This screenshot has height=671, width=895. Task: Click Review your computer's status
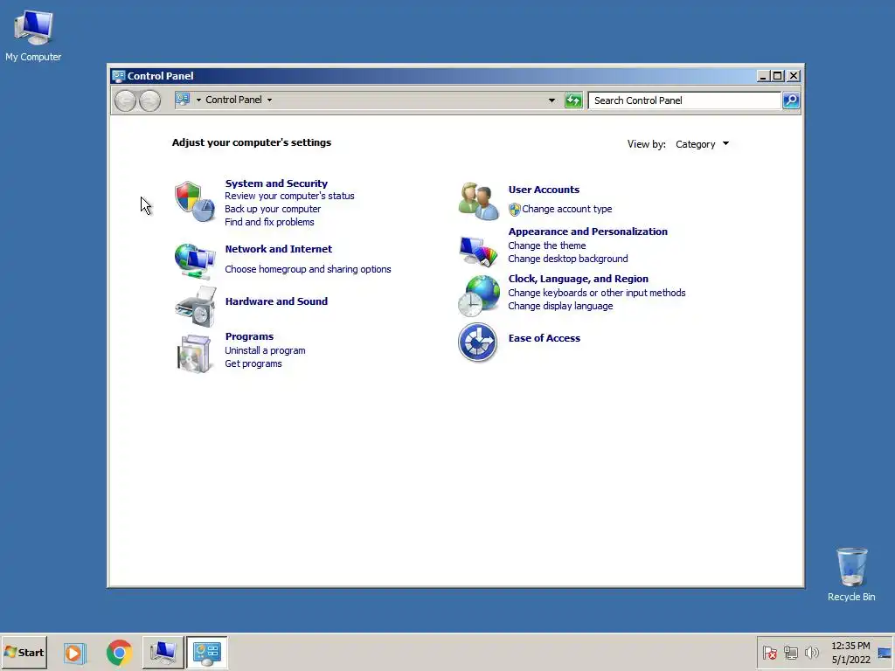pos(289,196)
